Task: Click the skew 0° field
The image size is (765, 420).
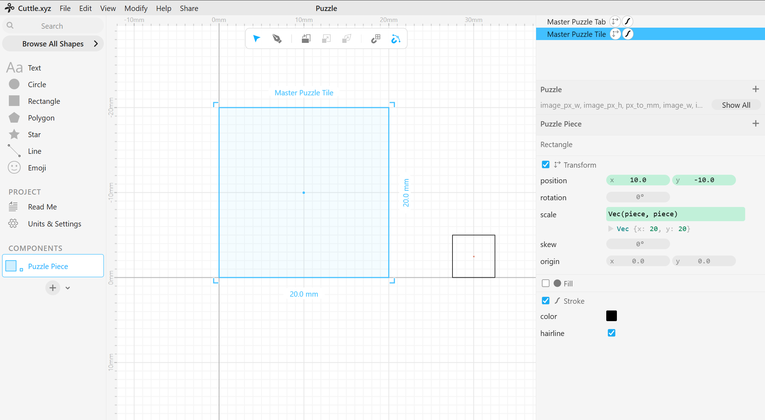Action: [638, 244]
